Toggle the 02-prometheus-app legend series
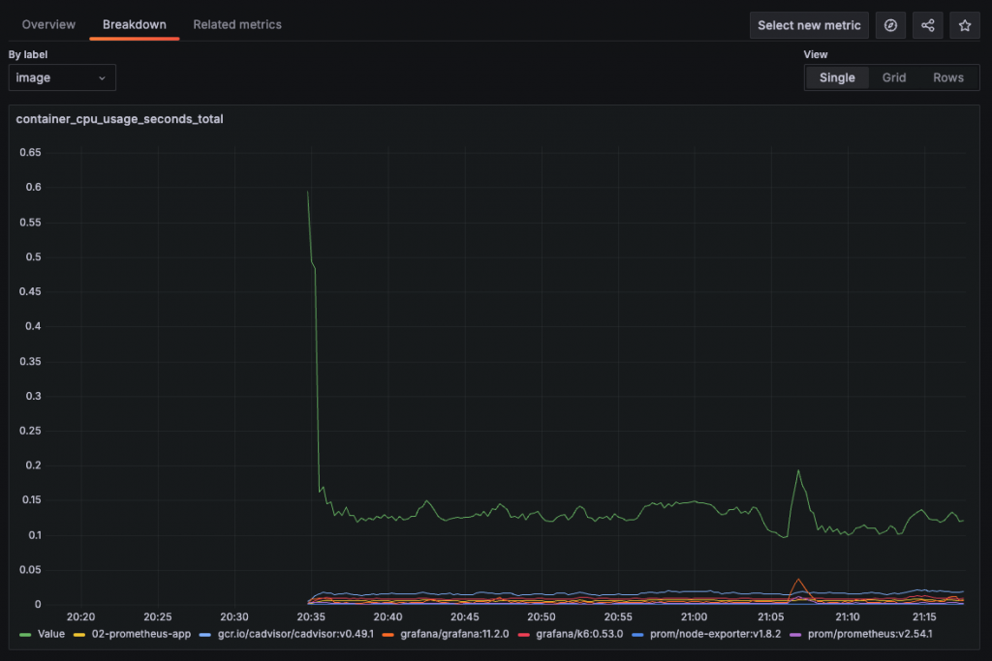The image size is (992, 661). (141, 634)
